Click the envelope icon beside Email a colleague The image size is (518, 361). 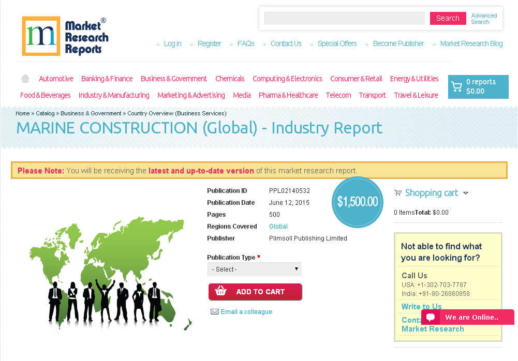[215, 311]
